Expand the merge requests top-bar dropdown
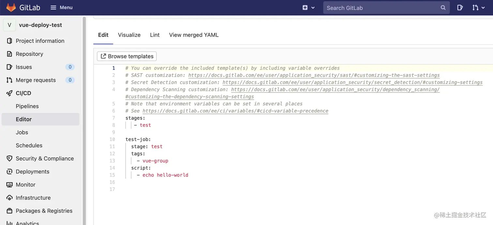The width and height of the screenshot is (493, 225). coord(478,8)
